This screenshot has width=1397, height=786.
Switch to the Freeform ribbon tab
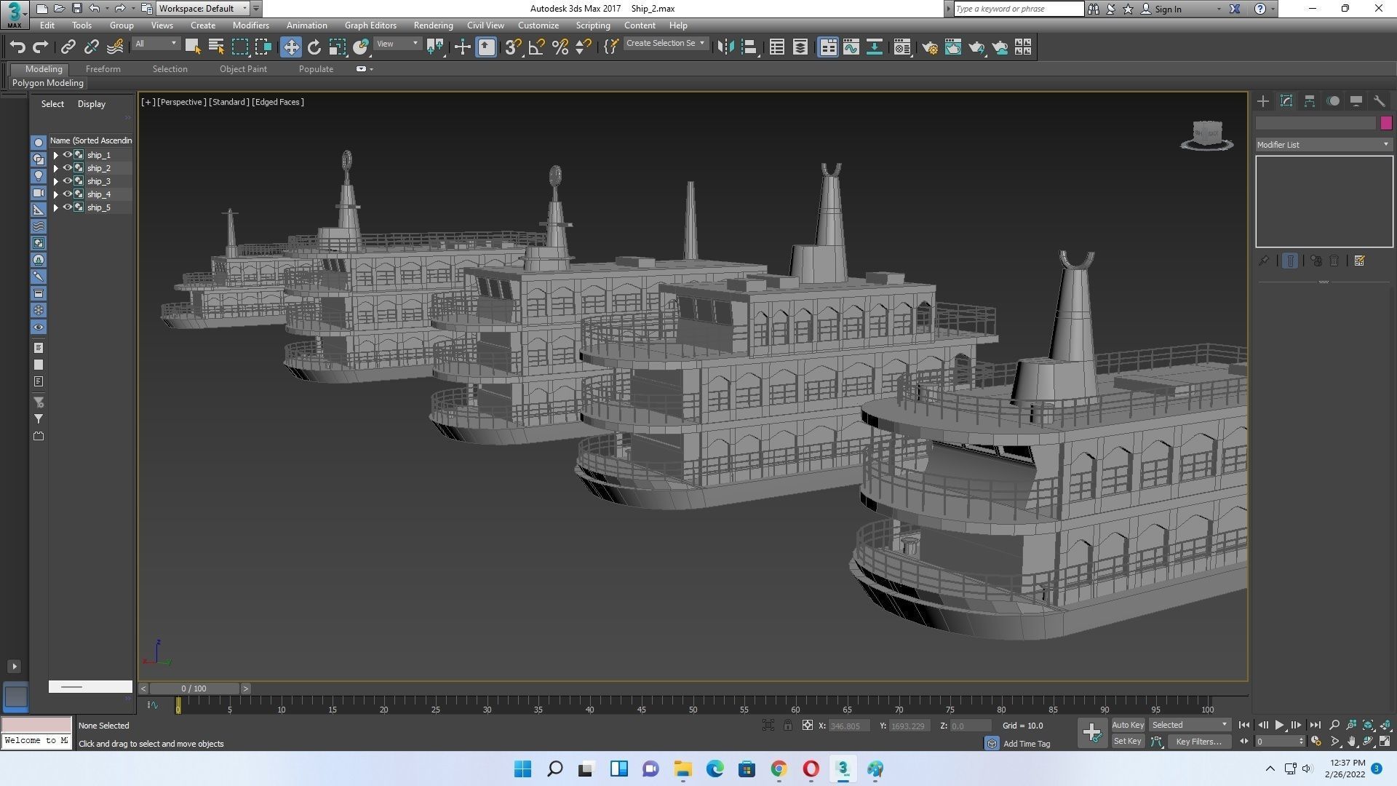click(103, 69)
